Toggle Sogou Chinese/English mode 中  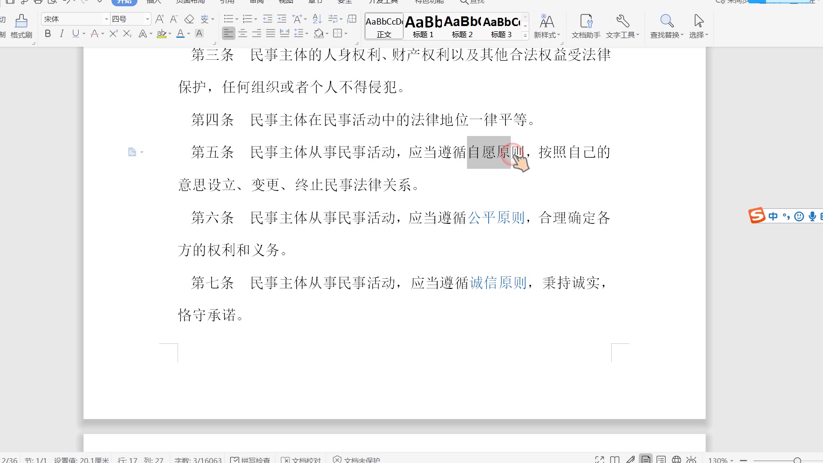click(773, 217)
